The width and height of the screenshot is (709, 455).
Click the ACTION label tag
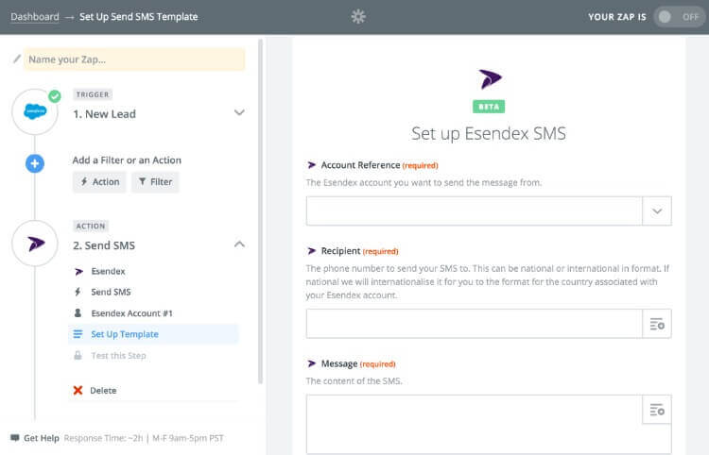tap(91, 227)
